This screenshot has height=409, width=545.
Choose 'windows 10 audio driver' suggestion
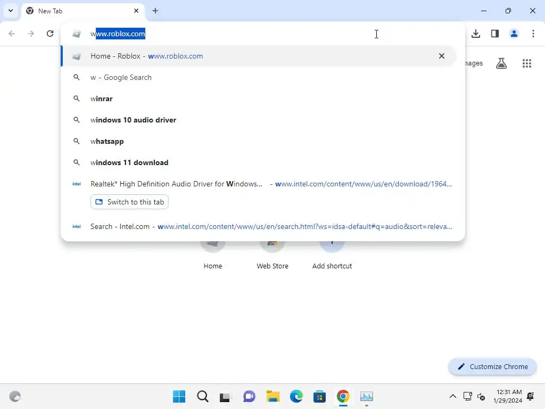click(x=259, y=120)
